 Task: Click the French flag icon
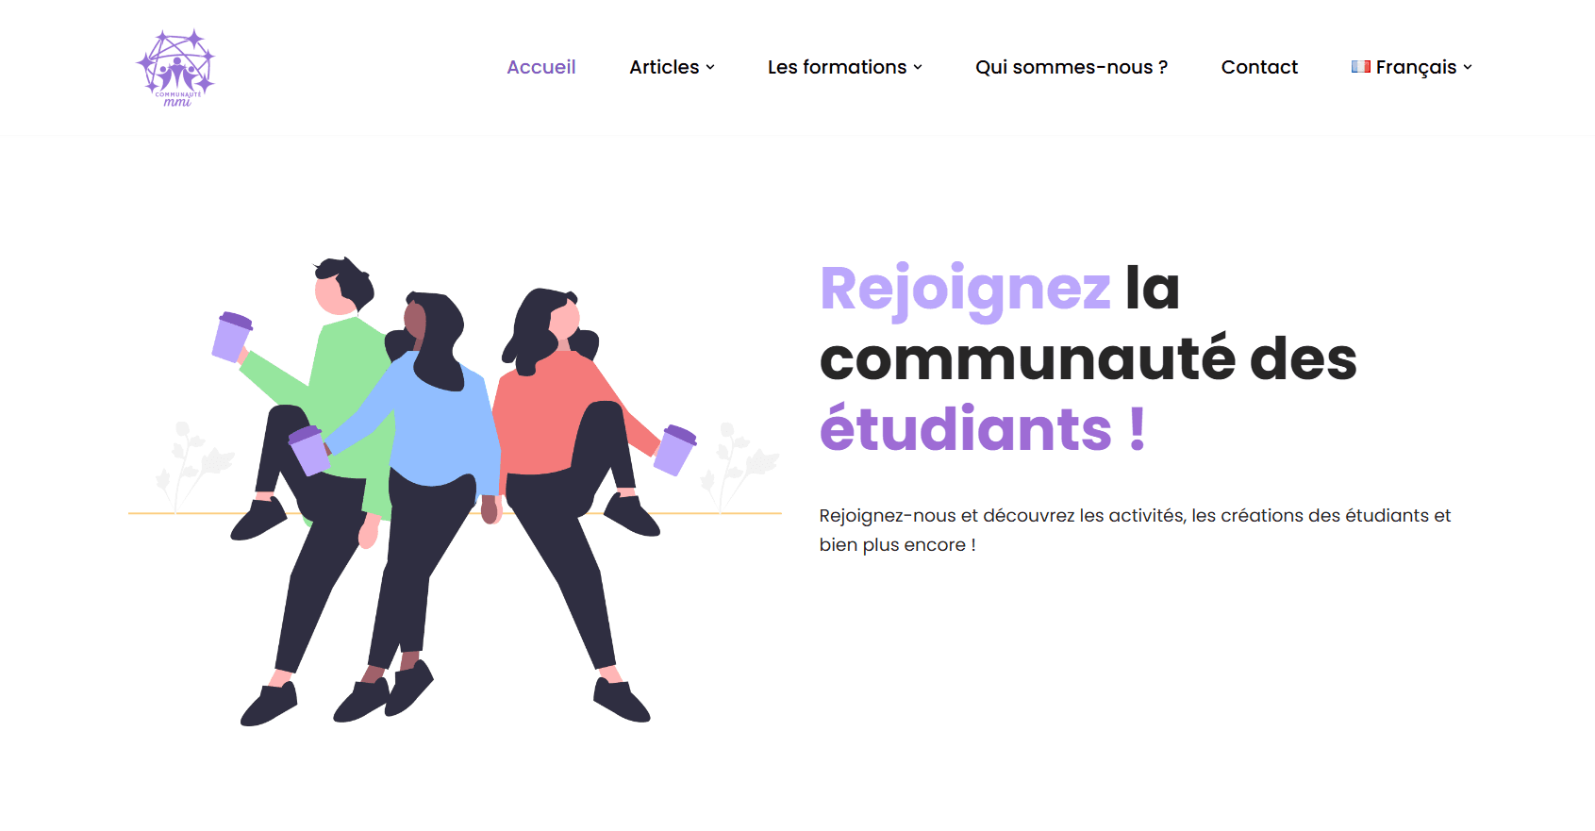coord(1360,67)
